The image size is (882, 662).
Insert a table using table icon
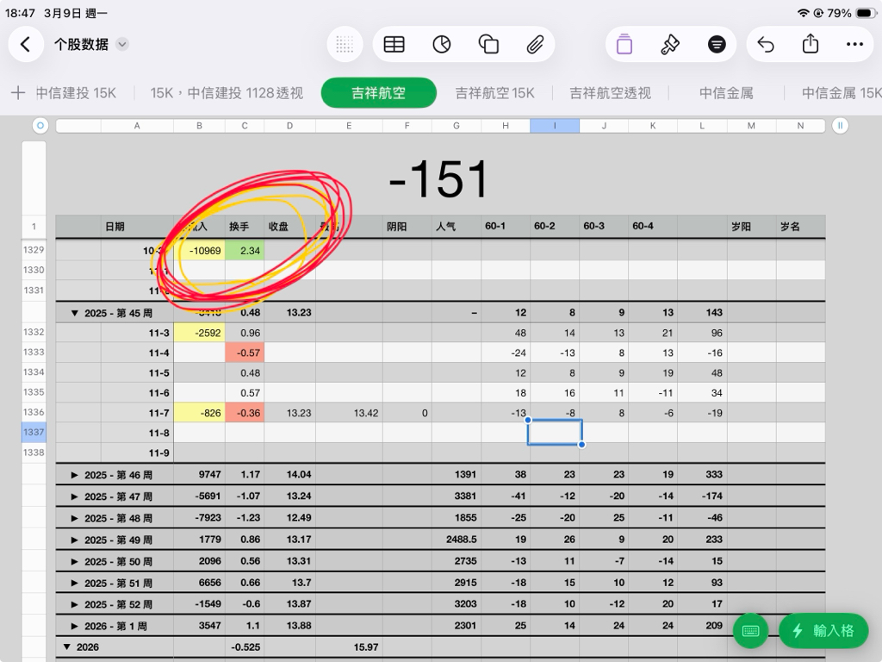click(394, 44)
